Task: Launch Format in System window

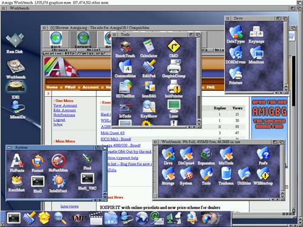Action: [38, 163]
